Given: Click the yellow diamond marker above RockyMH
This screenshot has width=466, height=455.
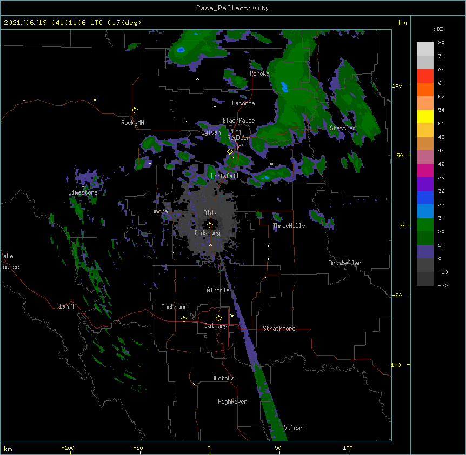Looking at the screenshot, I should (x=135, y=110).
